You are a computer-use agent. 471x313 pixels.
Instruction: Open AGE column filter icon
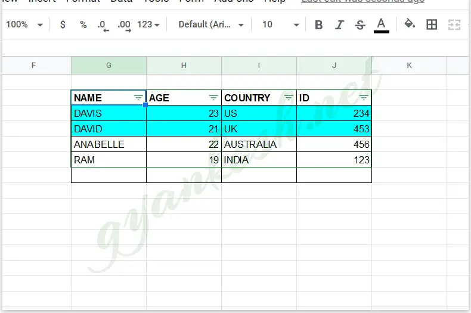(213, 98)
